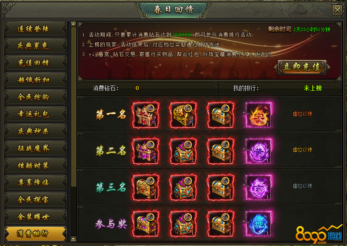
Task: Click the sidebar scrollbar down arrow
Action: pyautogui.click(x=73, y=239)
